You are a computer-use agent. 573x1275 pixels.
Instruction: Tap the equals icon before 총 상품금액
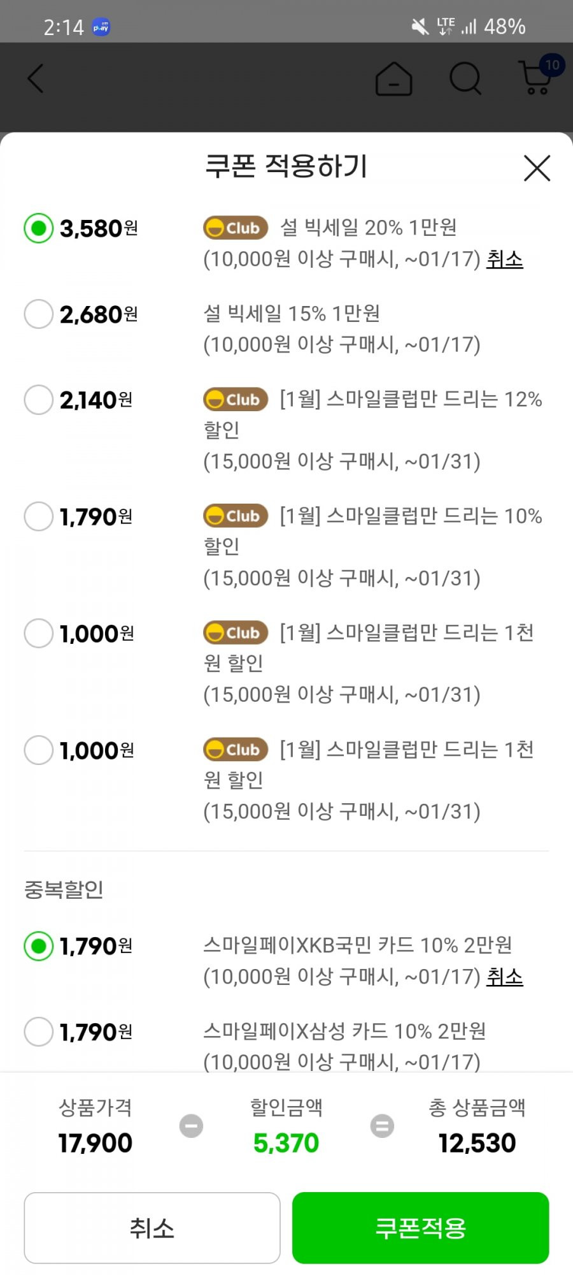click(x=382, y=1126)
